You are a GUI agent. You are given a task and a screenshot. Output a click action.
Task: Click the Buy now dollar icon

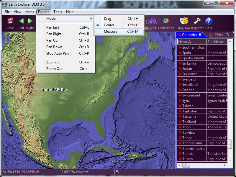(184, 21)
